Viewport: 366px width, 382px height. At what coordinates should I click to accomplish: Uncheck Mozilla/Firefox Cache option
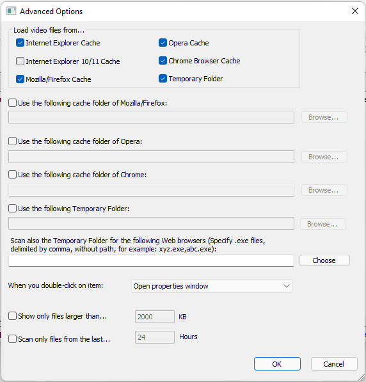click(x=20, y=79)
